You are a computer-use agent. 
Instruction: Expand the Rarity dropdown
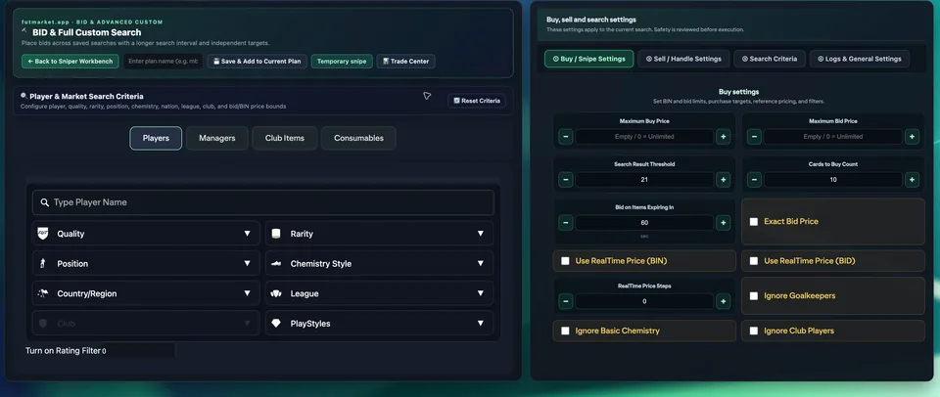(x=380, y=234)
